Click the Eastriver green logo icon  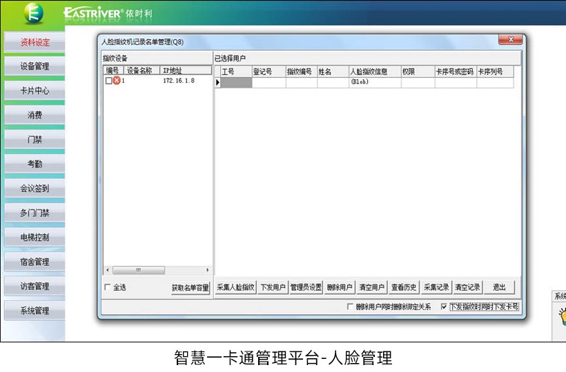coord(33,13)
